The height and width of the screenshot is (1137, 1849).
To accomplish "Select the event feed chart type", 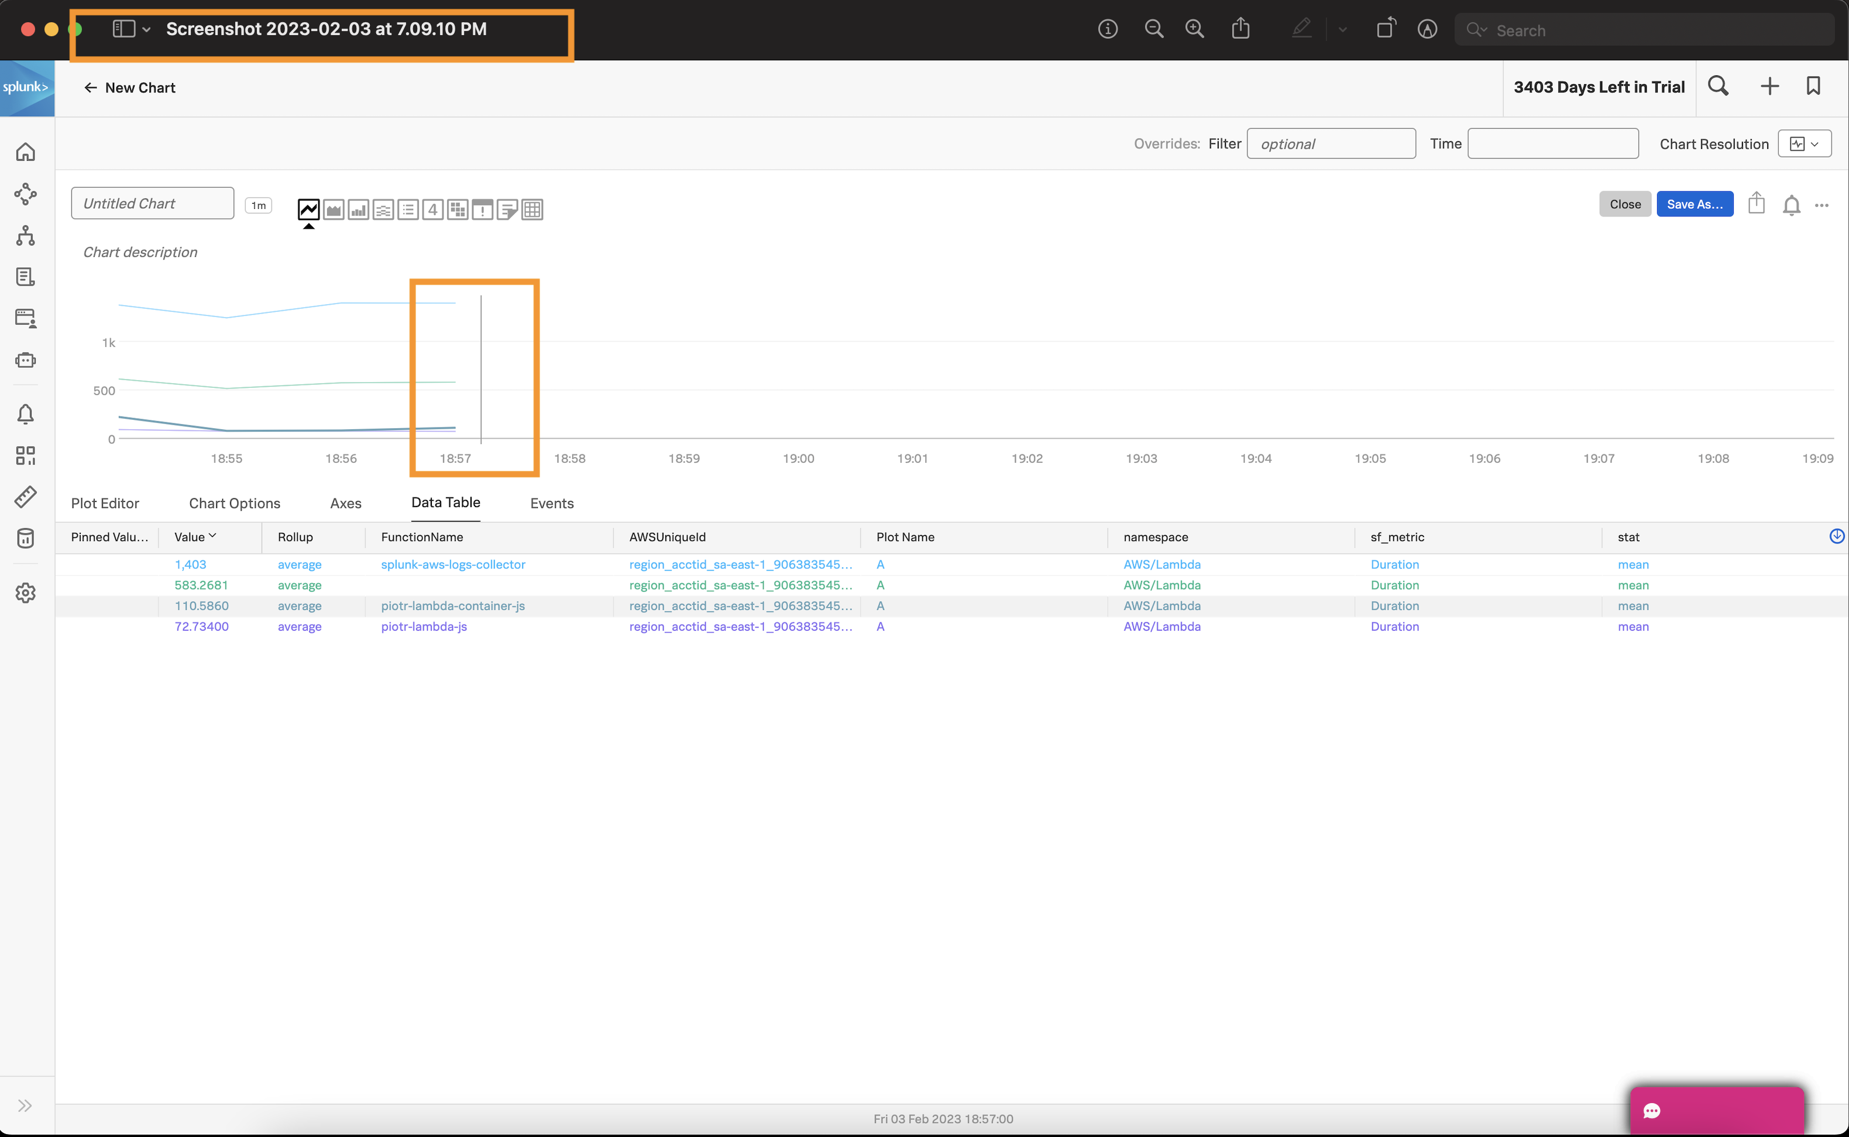I will (x=482, y=209).
